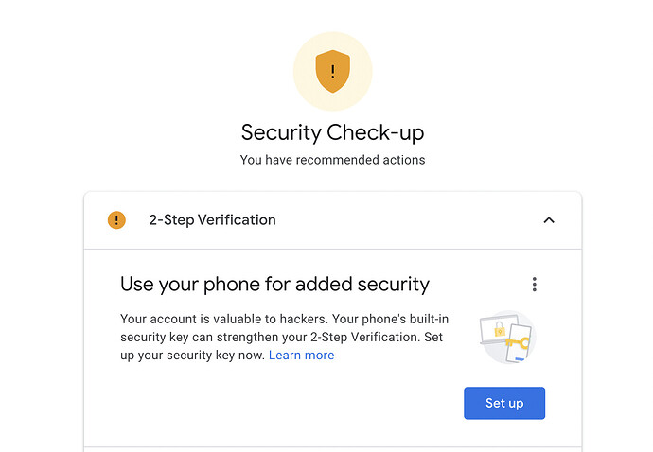This screenshot has height=452, width=653.
Task: Click "Set up your security key now" sentence
Action: pos(189,356)
